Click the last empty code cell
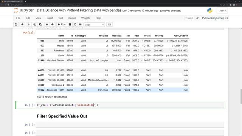This screenshot has height=136, width=242. [130, 133]
